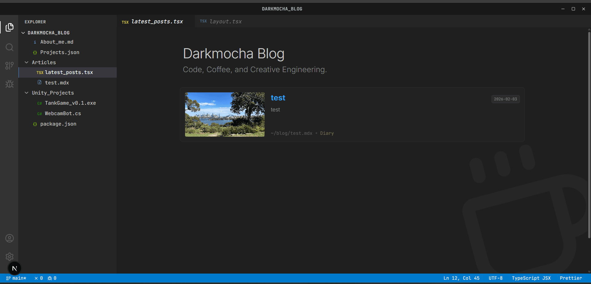Click the Prettier formatter button
The width and height of the screenshot is (591, 284).
pos(571,278)
